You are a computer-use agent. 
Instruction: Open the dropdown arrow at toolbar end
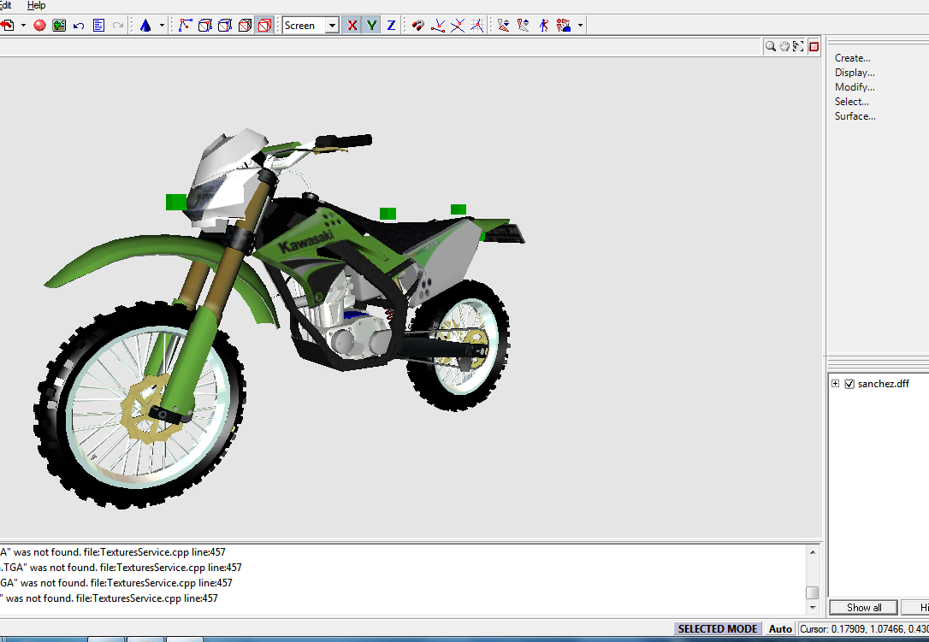pos(580,26)
